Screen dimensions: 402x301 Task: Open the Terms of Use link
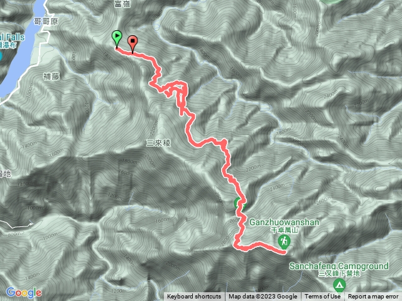pyautogui.click(x=322, y=297)
